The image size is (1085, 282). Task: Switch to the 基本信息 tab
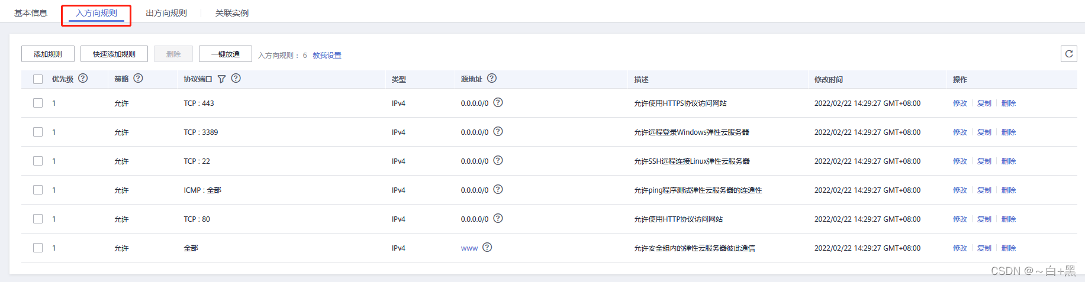click(x=31, y=13)
